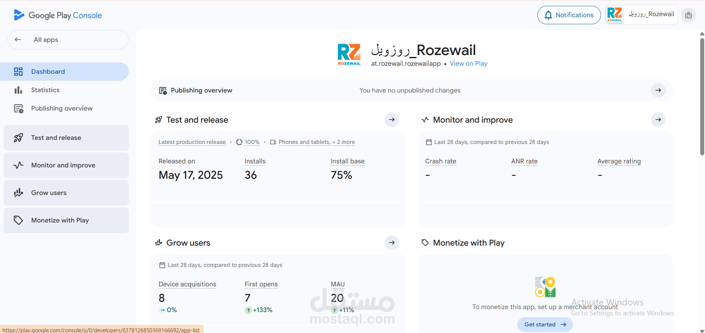Click the developer badge icon at top right
Viewport: 705px width, 333px height.
[688, 15]
